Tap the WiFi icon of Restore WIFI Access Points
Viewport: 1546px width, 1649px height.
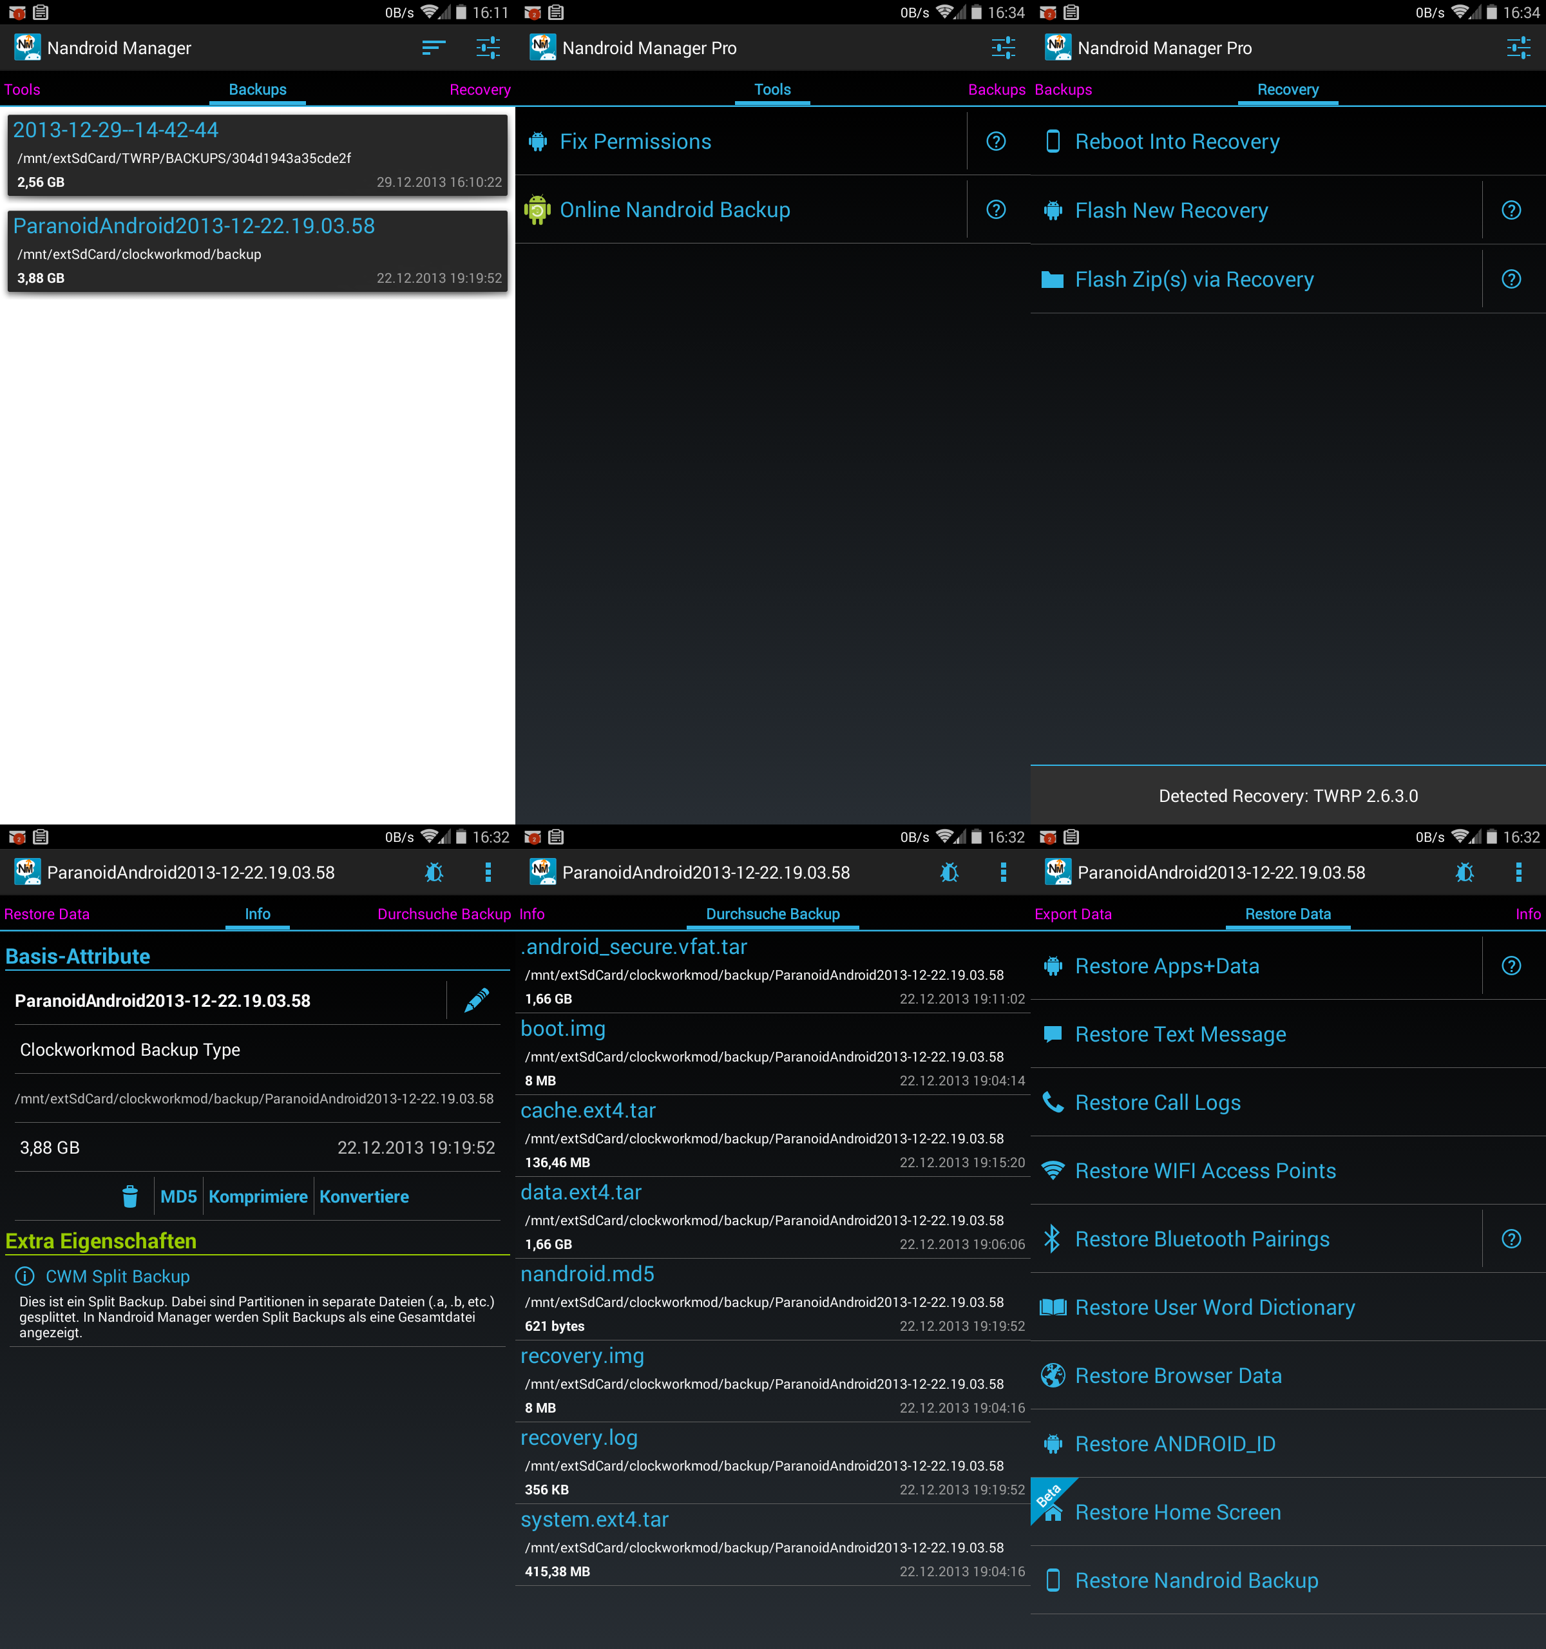point(1053,1170)
